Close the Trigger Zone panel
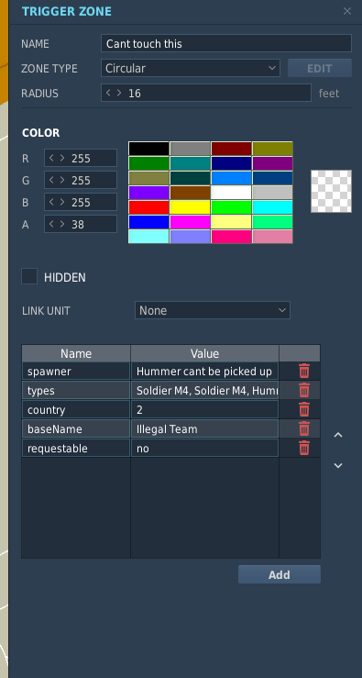 [x=347, y=11]
